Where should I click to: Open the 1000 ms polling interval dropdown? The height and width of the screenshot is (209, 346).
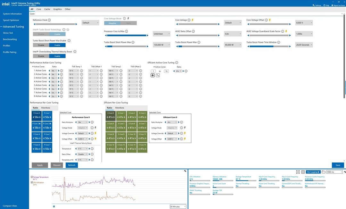(x=334, y=172)
